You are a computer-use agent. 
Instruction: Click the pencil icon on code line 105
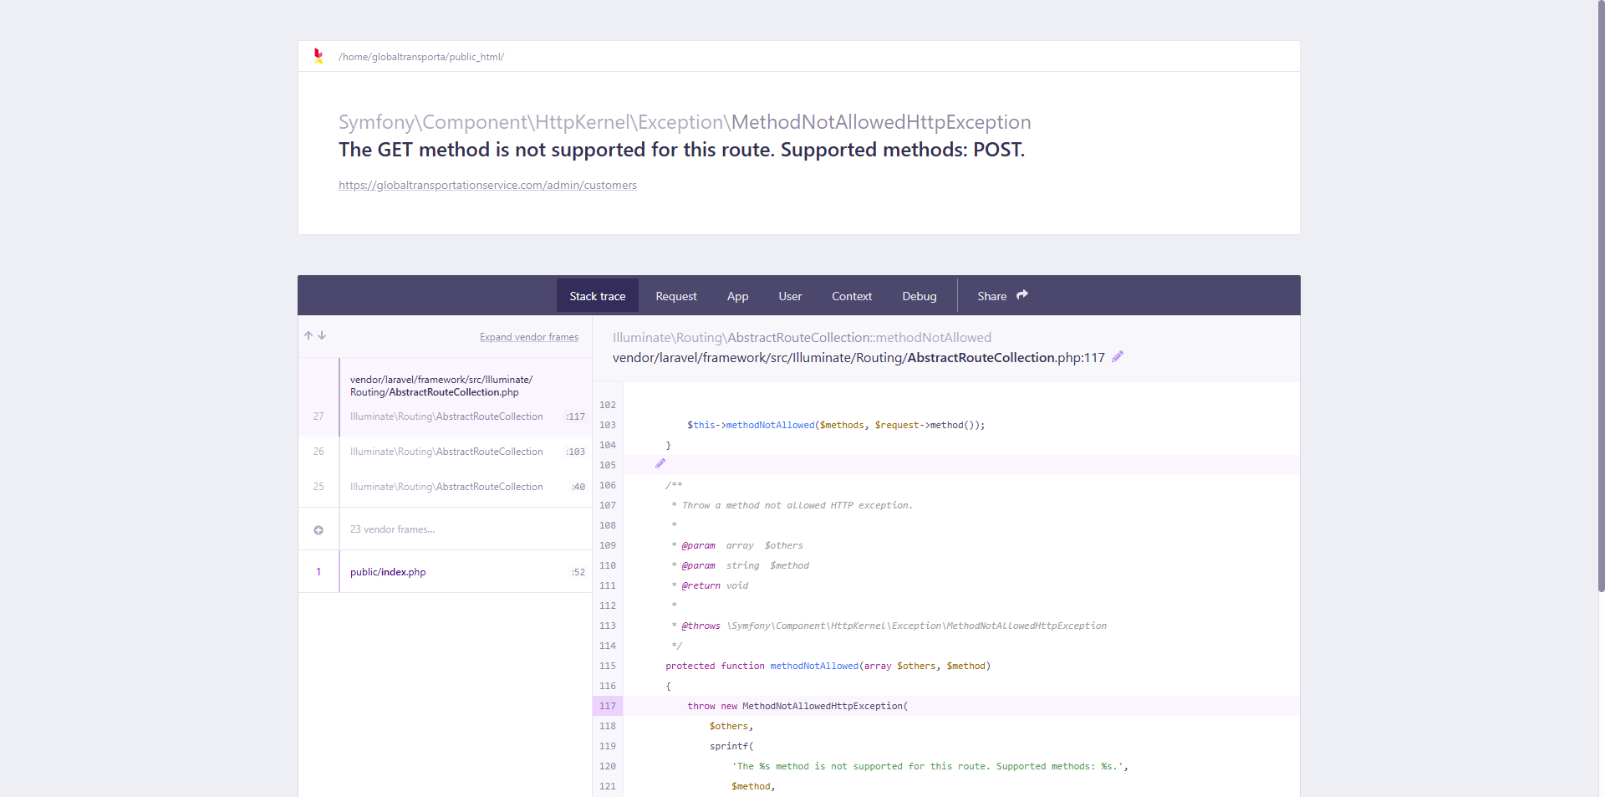coord(660,464)
